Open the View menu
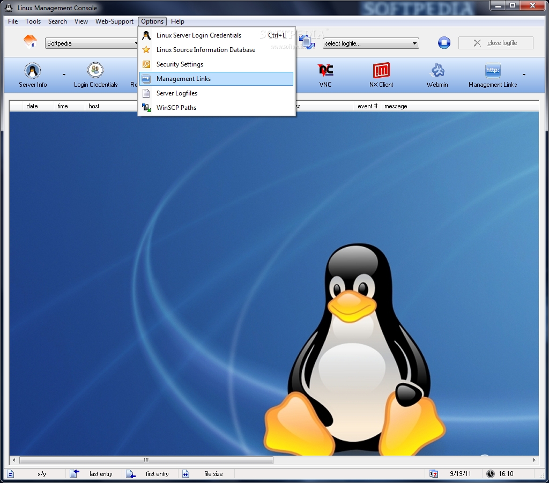The height and width of the screenshot is (483, 549). point(81,21)
